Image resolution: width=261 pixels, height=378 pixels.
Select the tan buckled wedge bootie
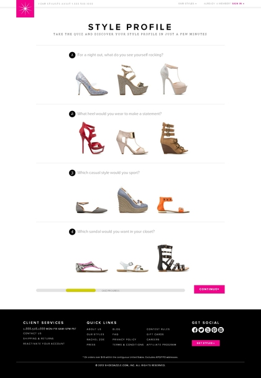point(174,138)
